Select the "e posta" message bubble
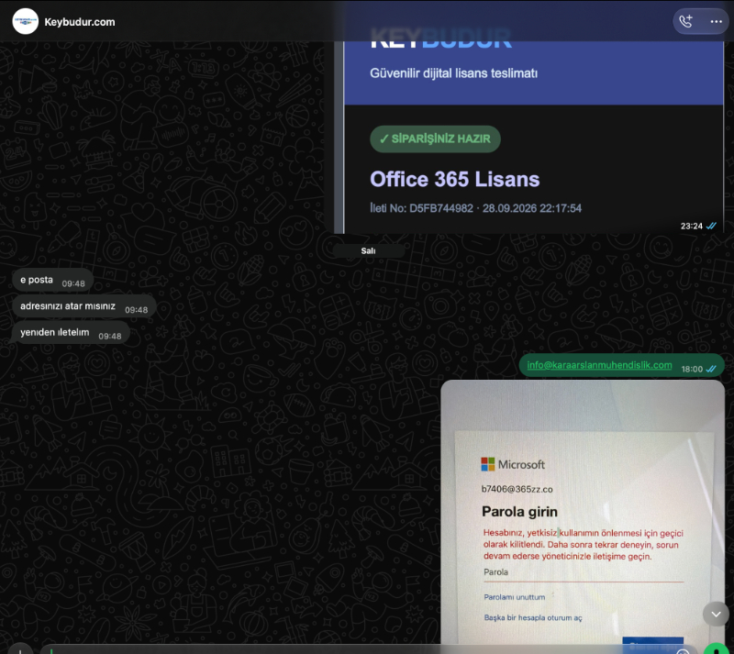 (x=53, y=280)
